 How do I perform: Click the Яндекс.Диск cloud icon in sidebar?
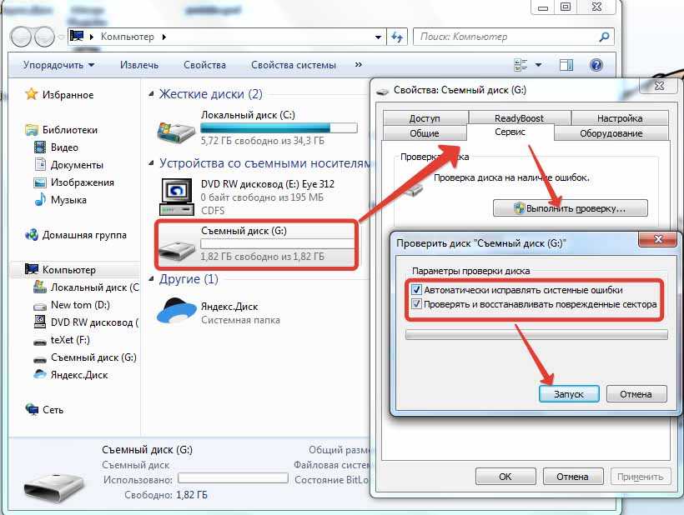[40, 374]
